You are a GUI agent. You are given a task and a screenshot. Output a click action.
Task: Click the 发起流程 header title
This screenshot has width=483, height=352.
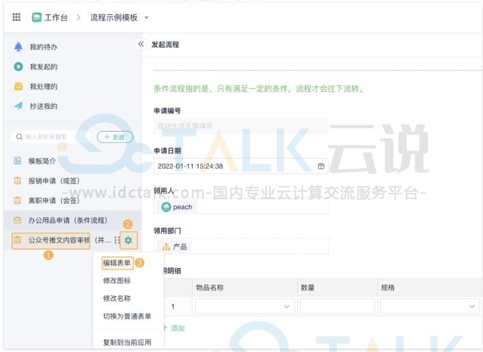tap(165, 44)
